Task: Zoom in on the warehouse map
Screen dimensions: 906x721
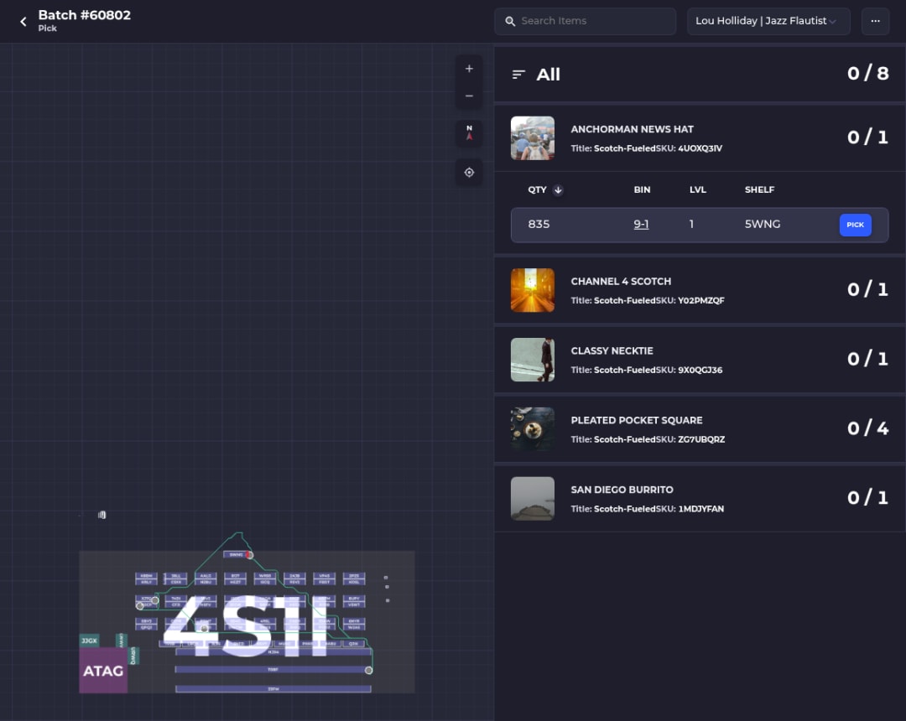Action: point(469,69)
